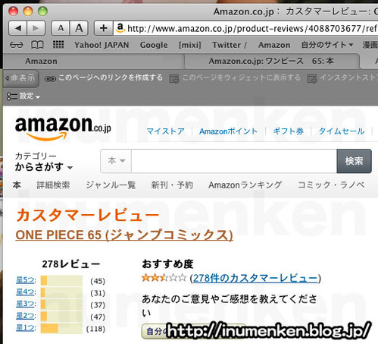Screen dimensions: 378x344
Task: Focus the Amazon search text field
Action: click(234, 161)
